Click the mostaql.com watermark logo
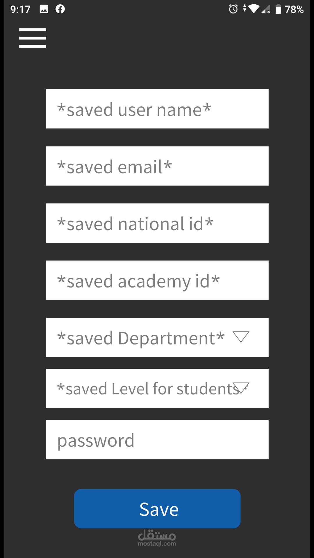Viewport: 314px width, 558px height. pos(157,538)
